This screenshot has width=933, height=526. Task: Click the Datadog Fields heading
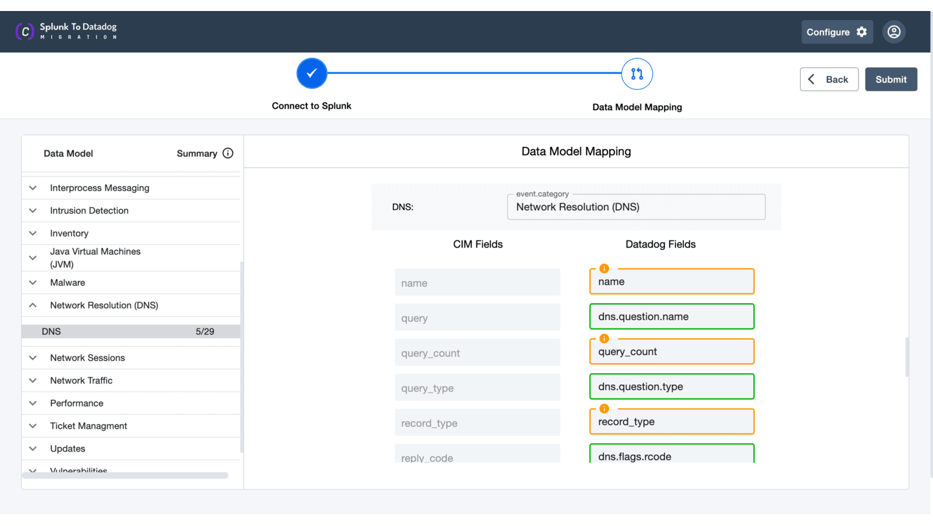click(661, 244)
